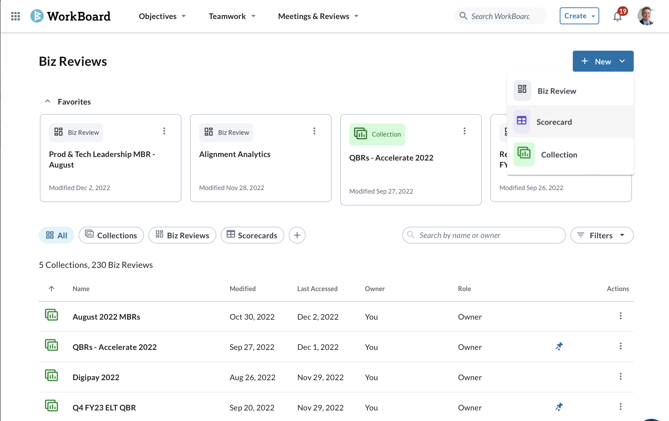This screenshot has width=669, height=421.
Task: Open the user profile avatar
Action: coord(646,16)
